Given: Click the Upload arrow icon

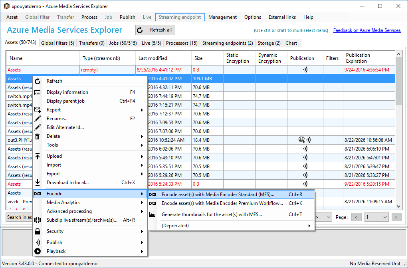Looking at the screenshot, I should (x=38, y=156).
